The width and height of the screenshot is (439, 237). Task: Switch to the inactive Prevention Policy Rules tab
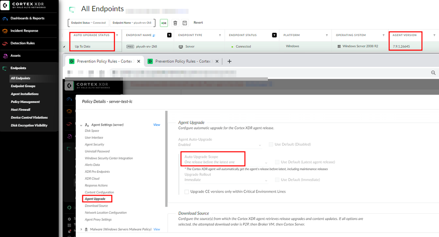[x=183, y=61]
